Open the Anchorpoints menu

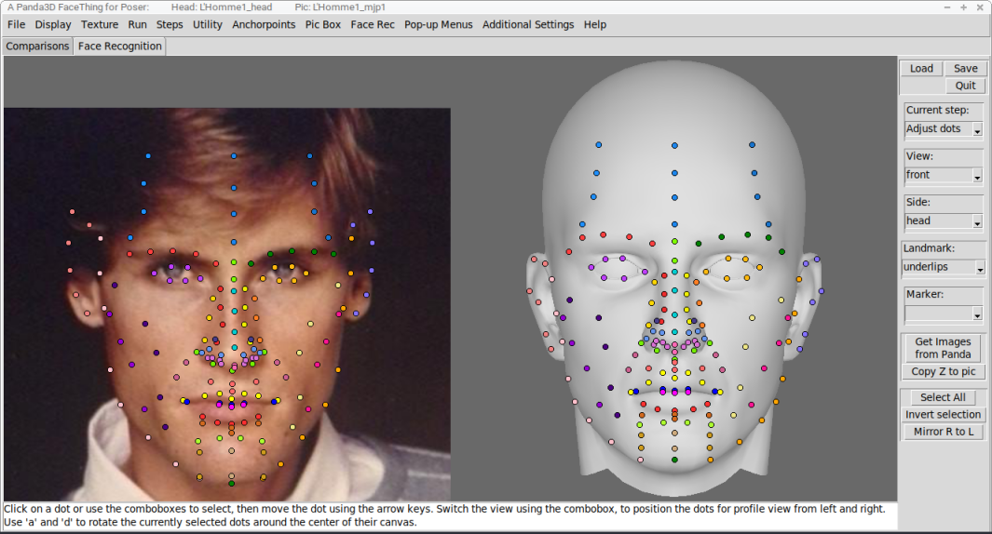pos(264,24)
